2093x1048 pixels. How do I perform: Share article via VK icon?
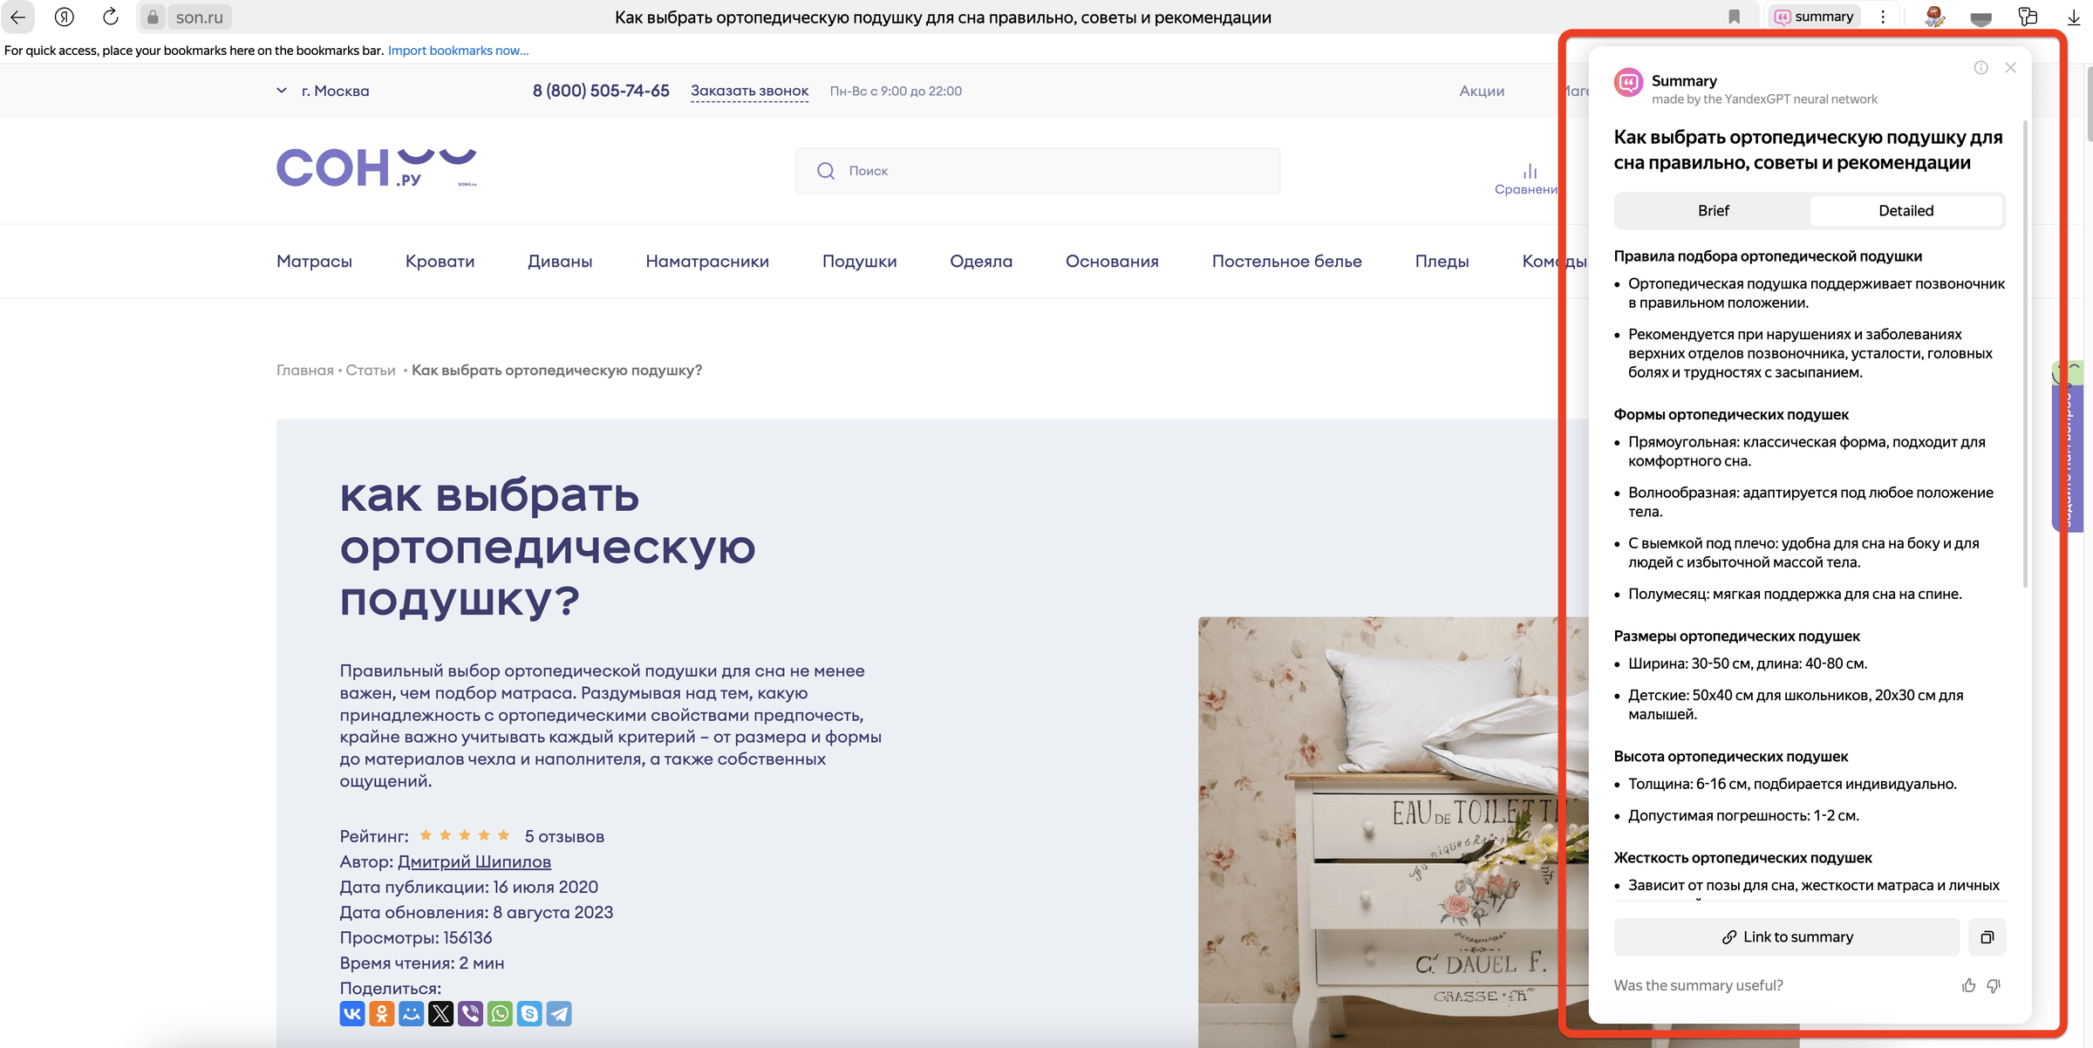coord(352,1014)
